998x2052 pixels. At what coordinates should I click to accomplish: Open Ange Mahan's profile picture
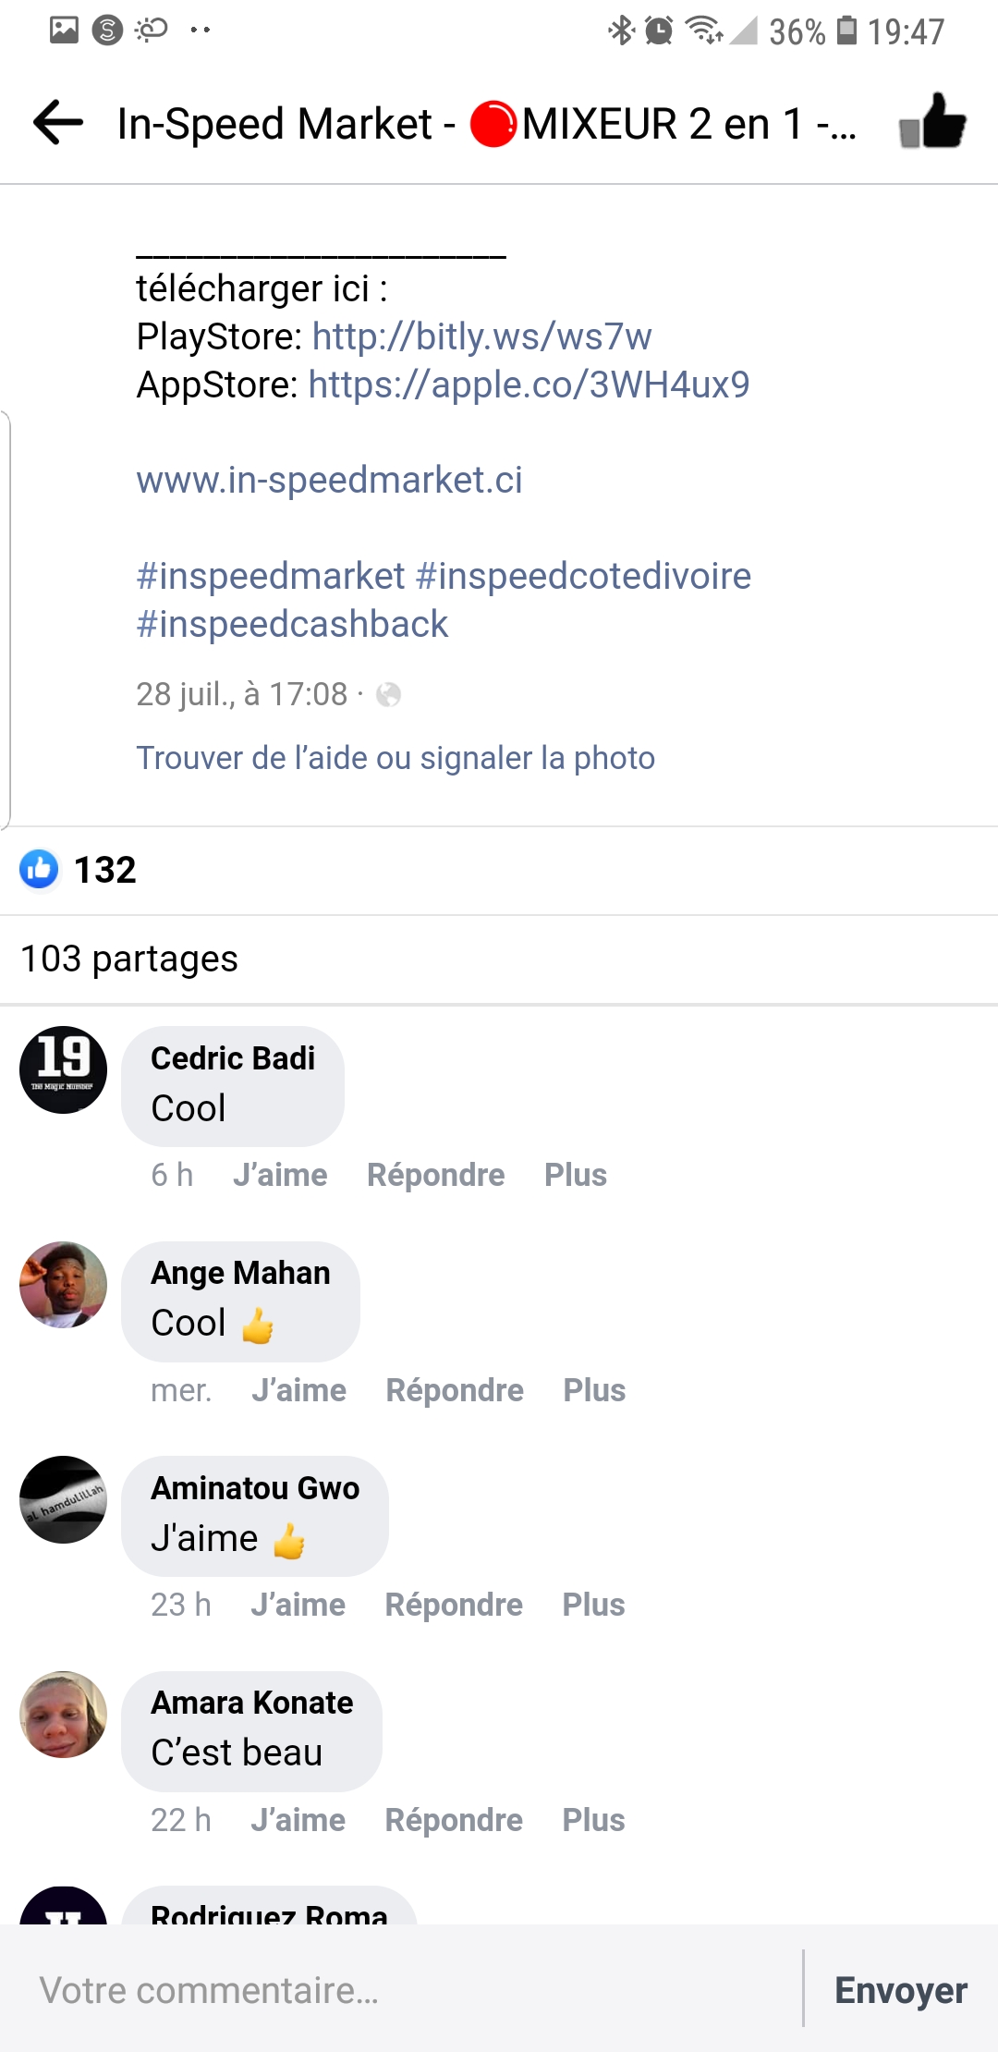(63, 1285)
